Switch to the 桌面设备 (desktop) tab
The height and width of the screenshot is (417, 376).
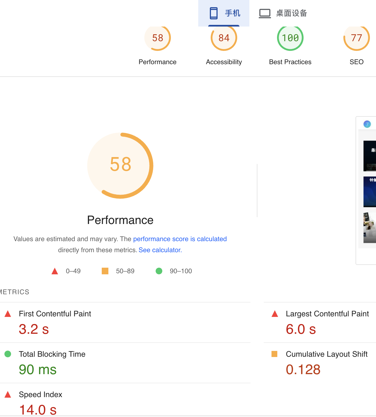point(283,13)
